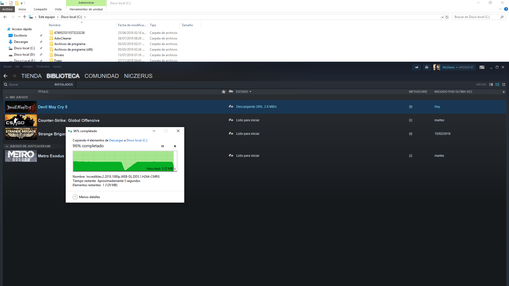
Task: Sort by cloud column in Steam header
Action: coord(231,91)
